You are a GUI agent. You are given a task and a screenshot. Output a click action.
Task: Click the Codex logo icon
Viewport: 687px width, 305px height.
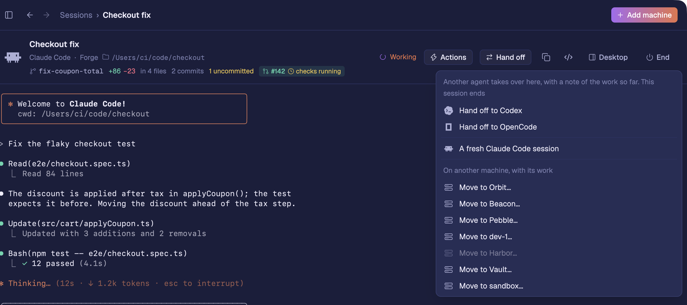pos(449,111)
